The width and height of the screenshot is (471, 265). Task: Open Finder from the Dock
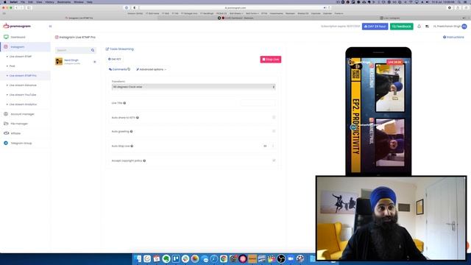(x=138, y=258)
